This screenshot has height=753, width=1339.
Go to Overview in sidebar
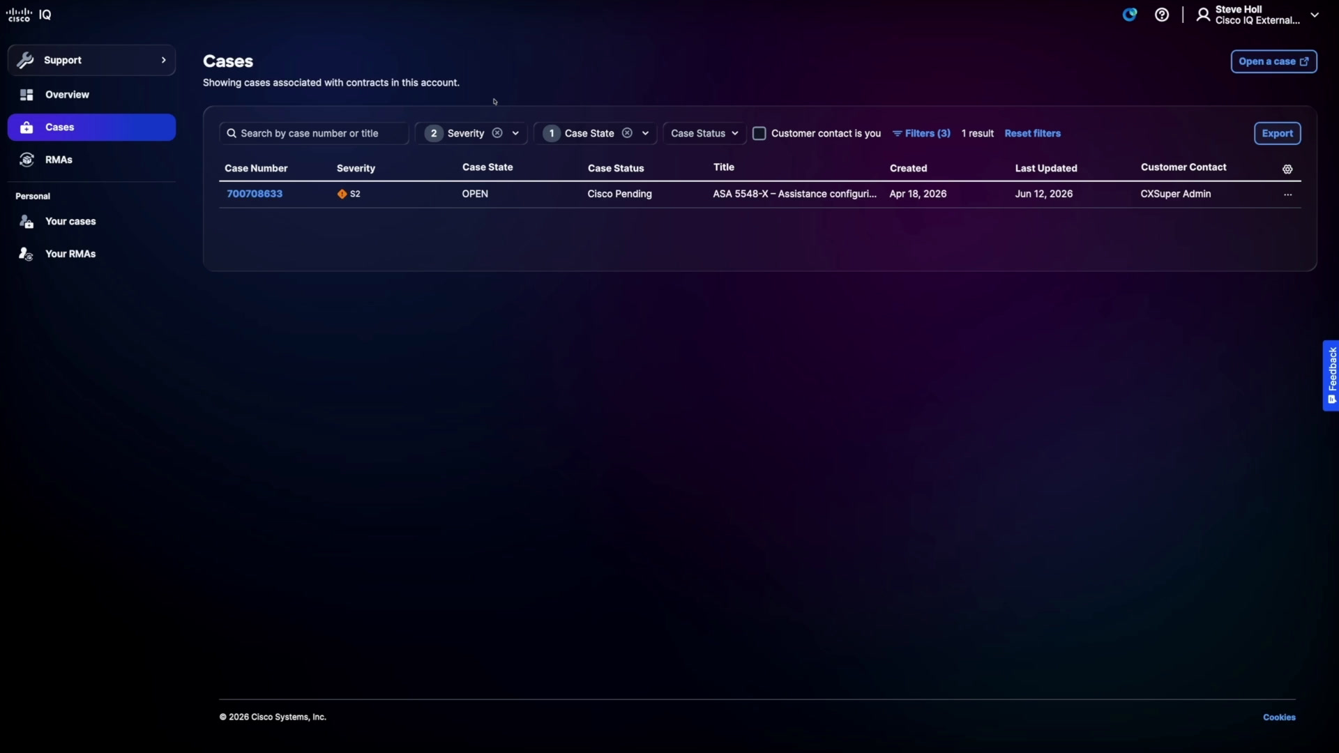(91, 95)
